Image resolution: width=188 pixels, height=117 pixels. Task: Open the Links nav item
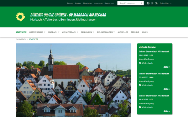pyautogui.click(x=145, y=32)
